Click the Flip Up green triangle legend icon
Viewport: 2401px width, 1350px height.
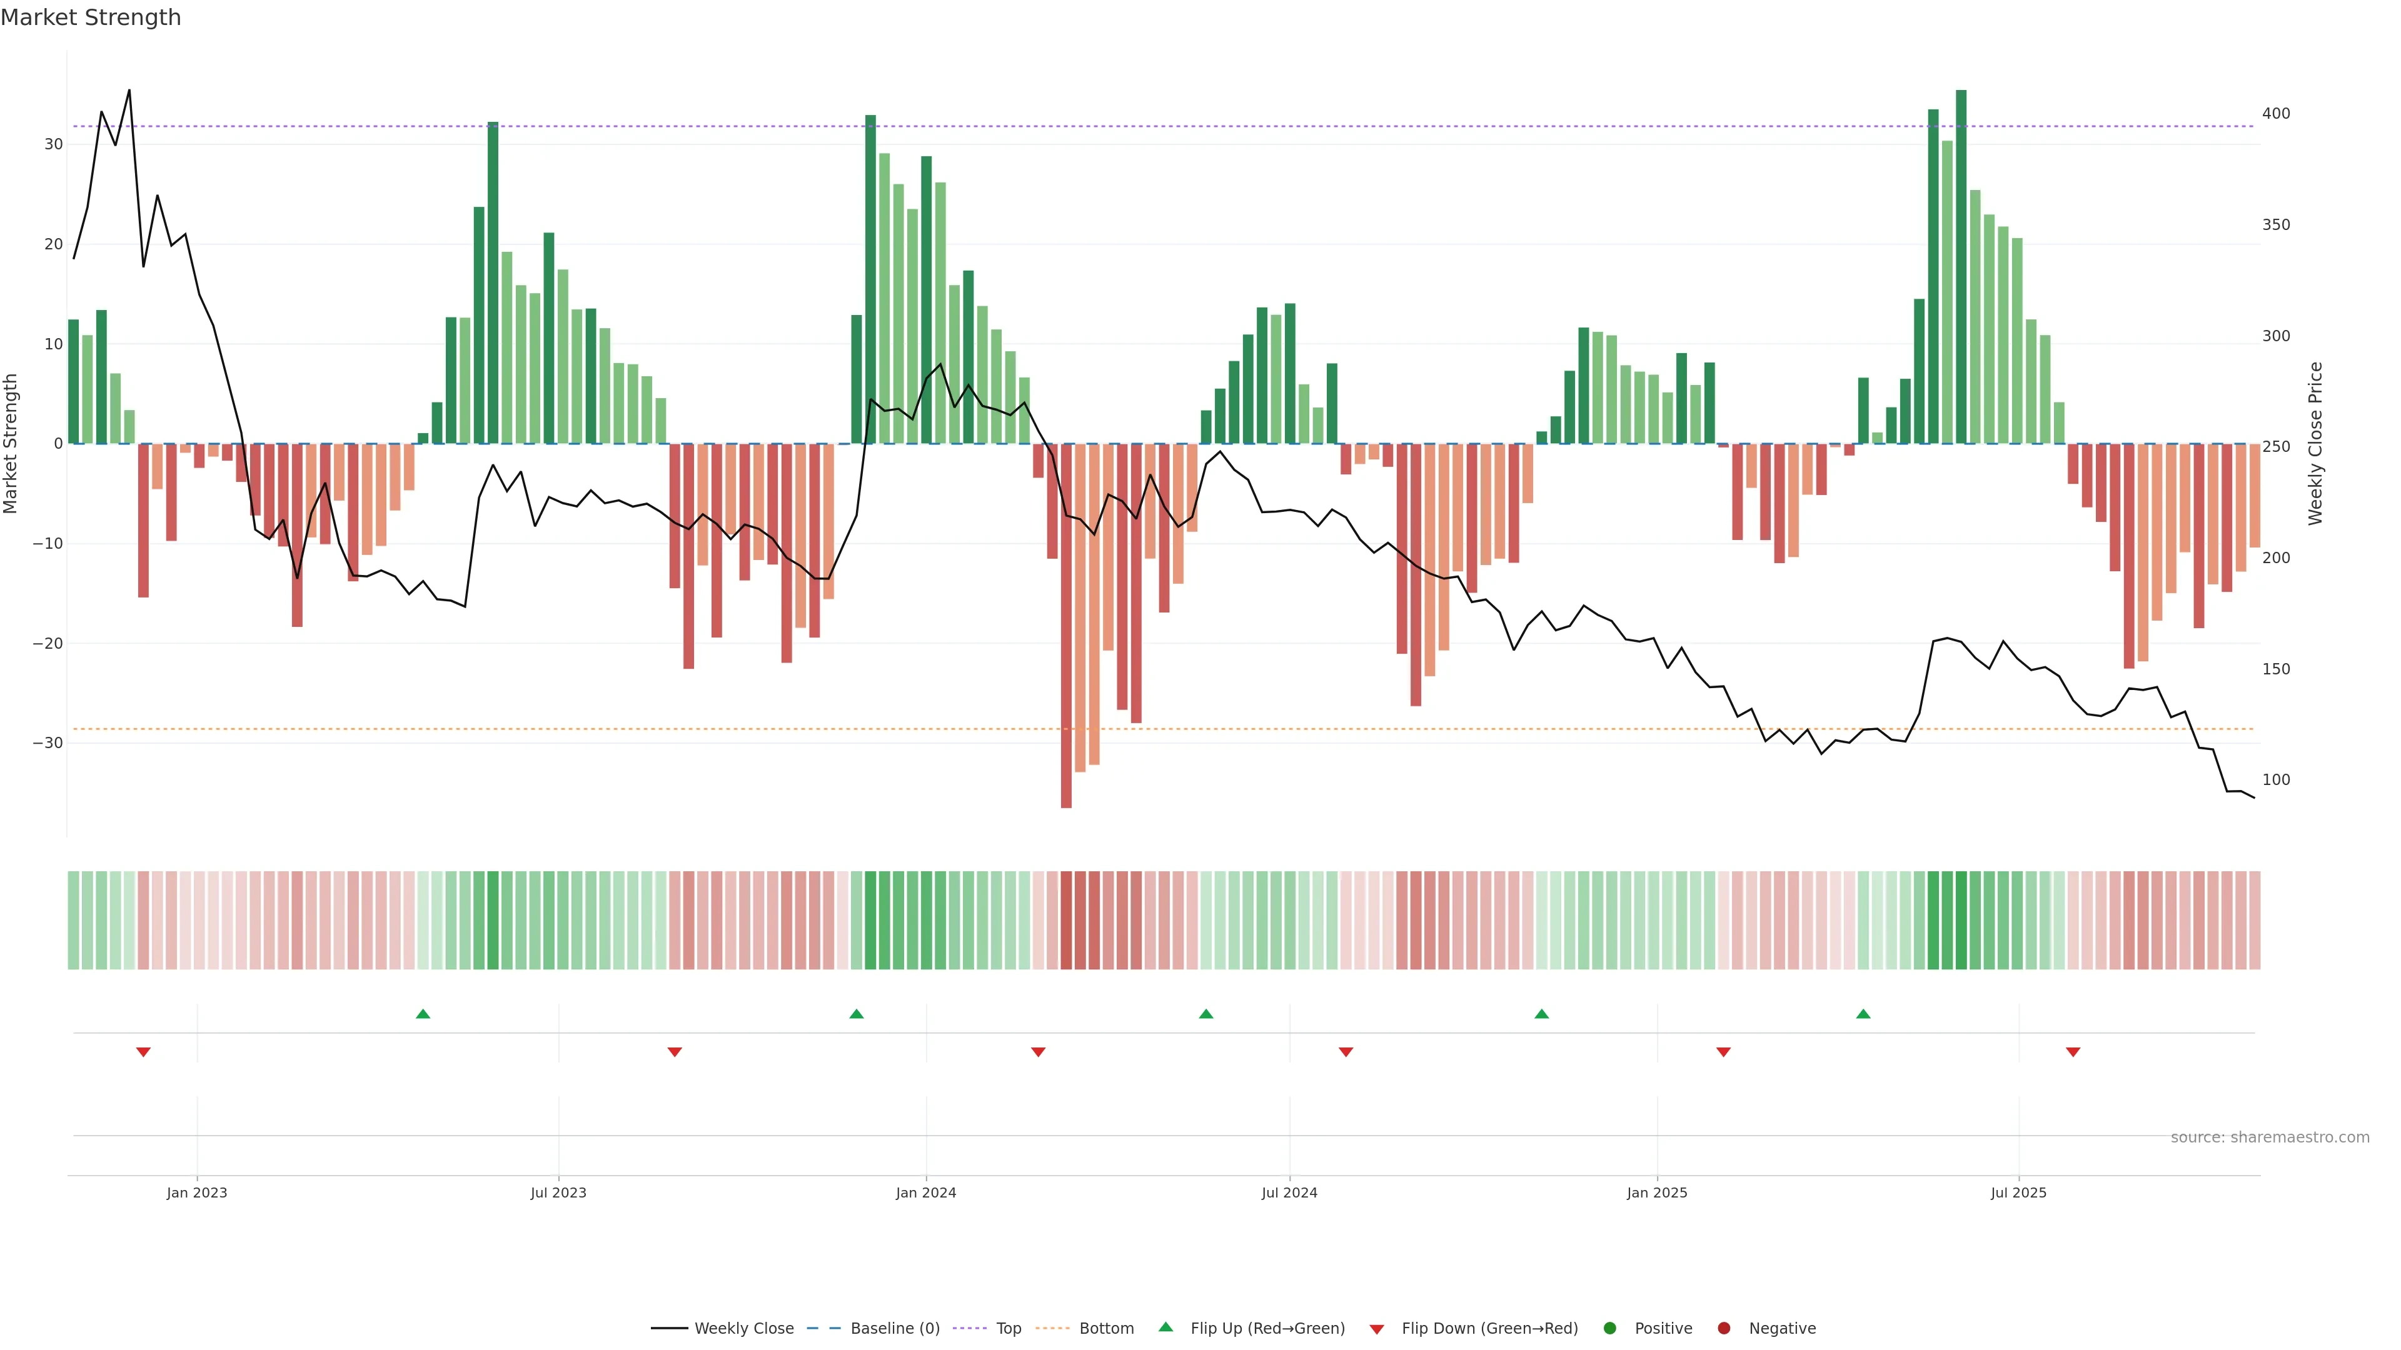(x=1165, y=1327)
